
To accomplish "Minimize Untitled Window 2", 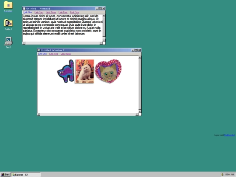I will (x=133, y=50).
